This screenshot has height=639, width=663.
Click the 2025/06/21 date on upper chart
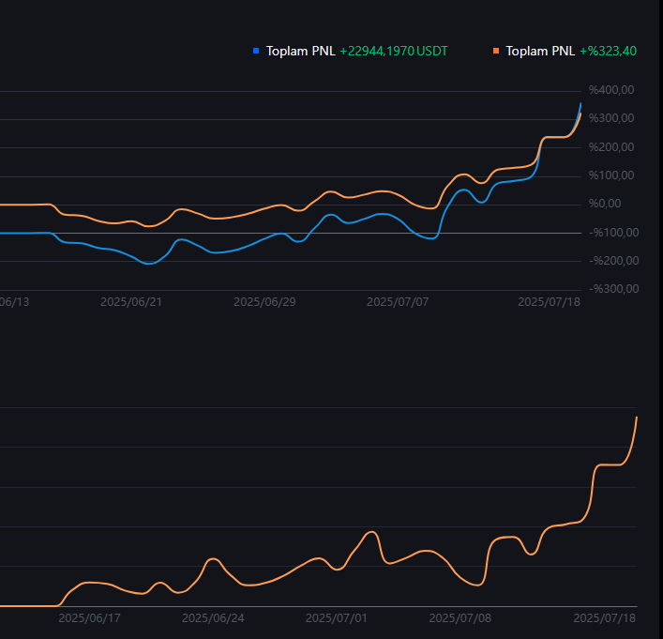coord(131,302)
